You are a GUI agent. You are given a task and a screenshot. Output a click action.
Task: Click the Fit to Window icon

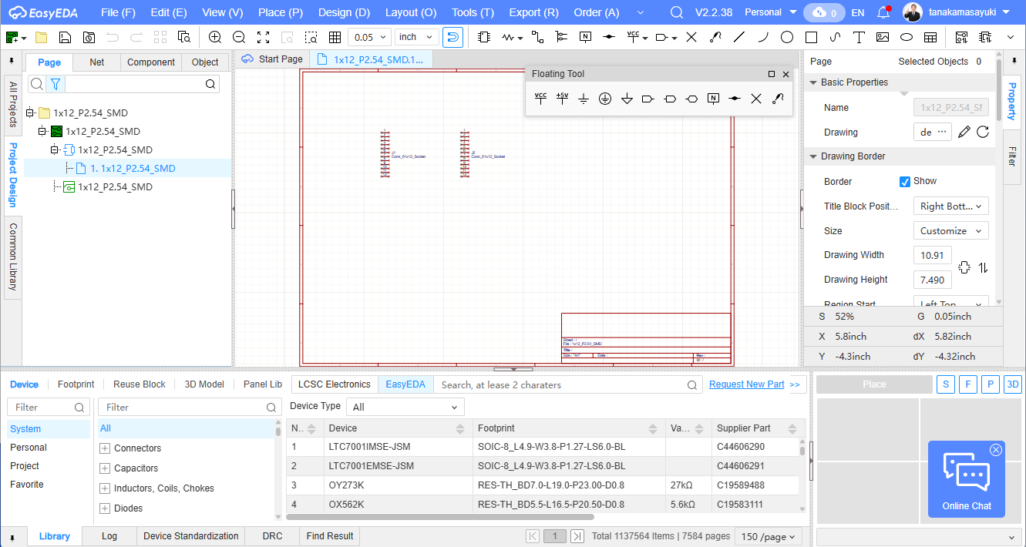[x=263, y=37]
